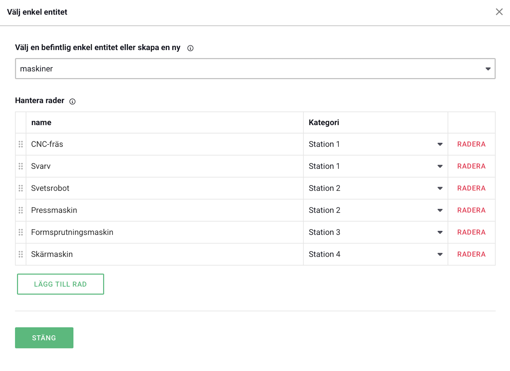Screen dimensions: 510x371
Task: Click RADERA for the Skärmaskin row
Action: [471, 254]
